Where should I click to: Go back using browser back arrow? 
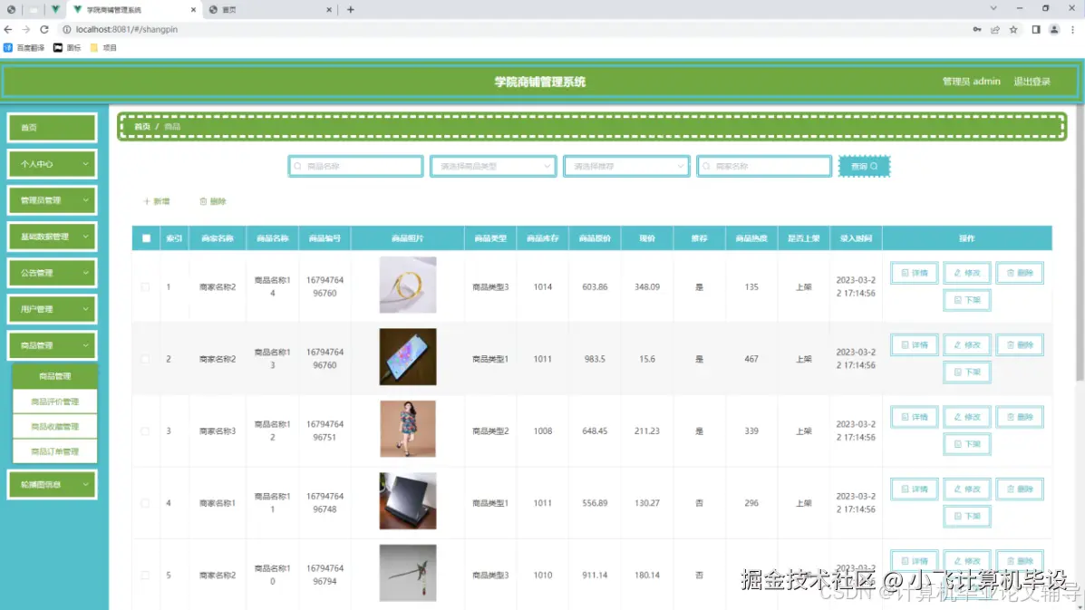point(8,30)
